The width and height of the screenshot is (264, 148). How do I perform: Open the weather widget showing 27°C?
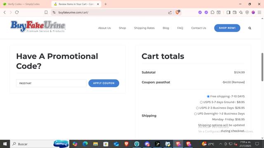[x=208, y=144]
